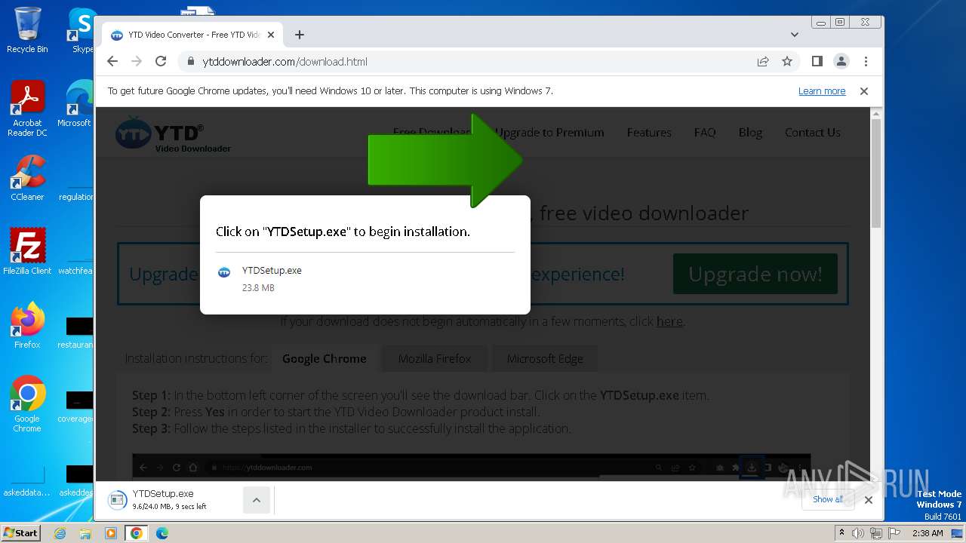Open Google Chrome desktop shortcut
966x543 pixels.
27,403
